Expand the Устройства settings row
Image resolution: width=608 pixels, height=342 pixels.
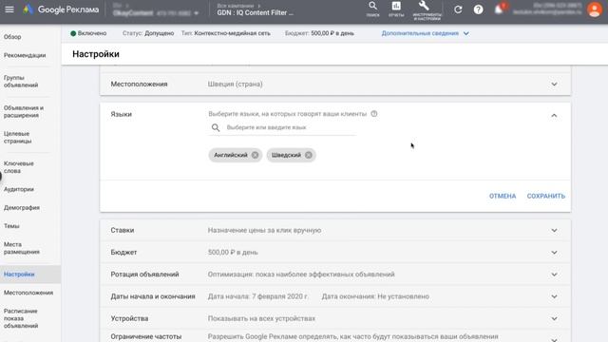[x=554, y=319]
